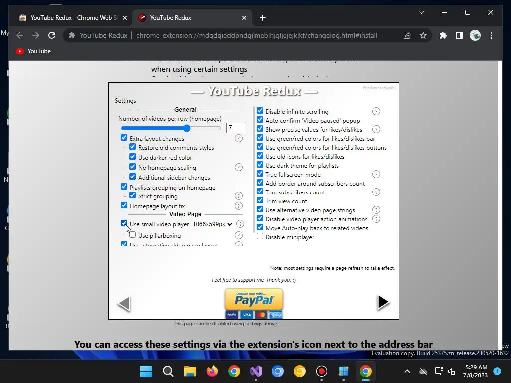Image resolution: width=511 pixels, height=383 pixels.
Task: Open help for Use pillarboxing
Action: 239,235
